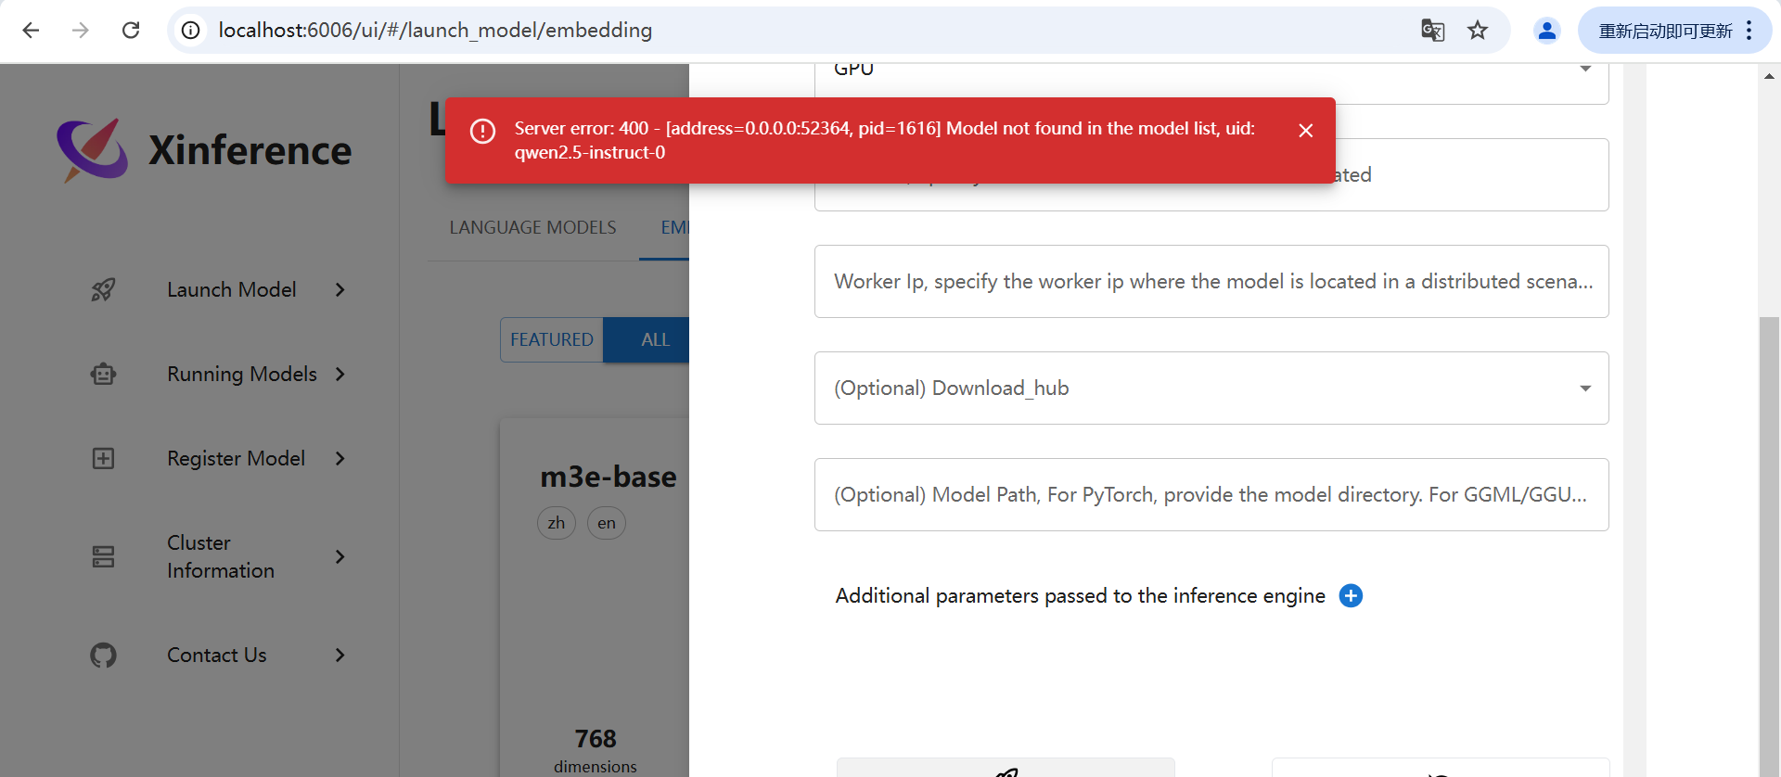1781x777 pixels.
Task: Click the GitHub icon beside Contact Us
Action: tap(103, 656)
